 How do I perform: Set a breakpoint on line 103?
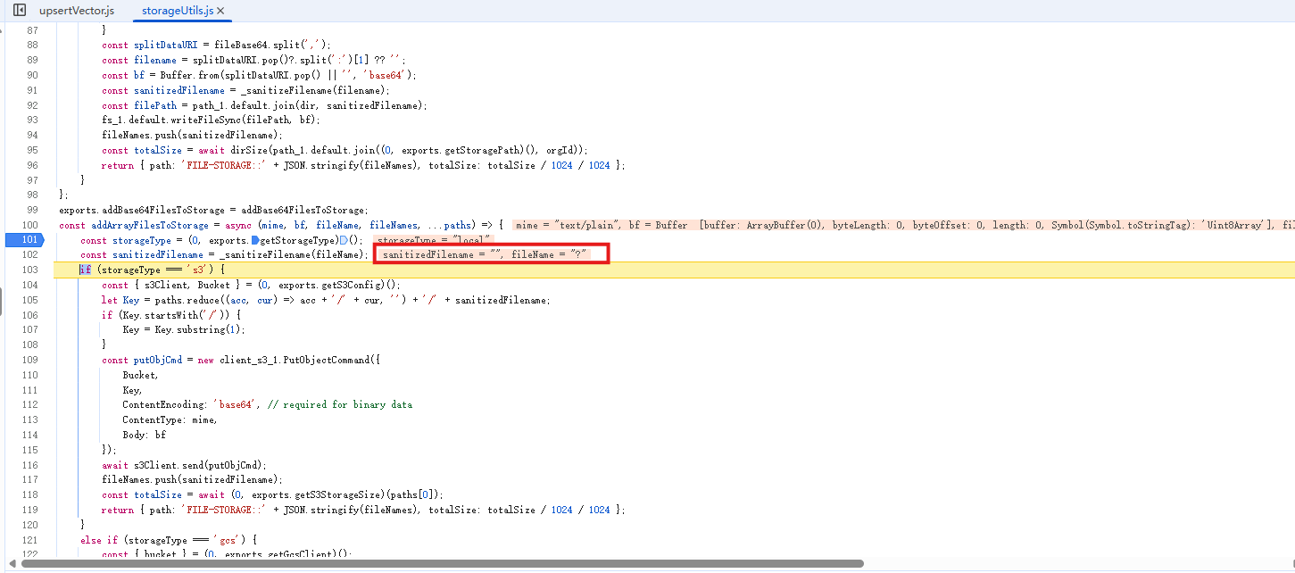pos(31,270)
